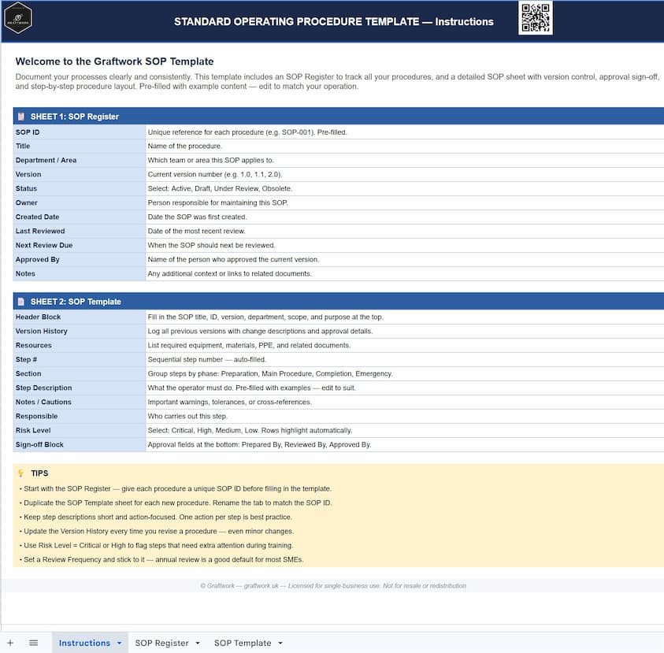Select the 'Step Description' label cell
The image size is (664, 653).
point(80,388)
